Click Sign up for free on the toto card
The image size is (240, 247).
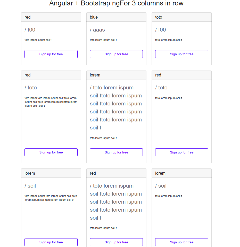click(181, 54)
